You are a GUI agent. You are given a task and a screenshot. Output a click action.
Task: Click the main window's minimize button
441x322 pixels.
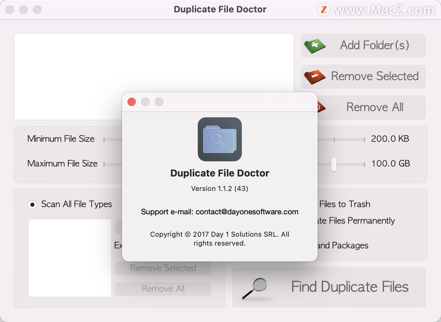(23, 10)
